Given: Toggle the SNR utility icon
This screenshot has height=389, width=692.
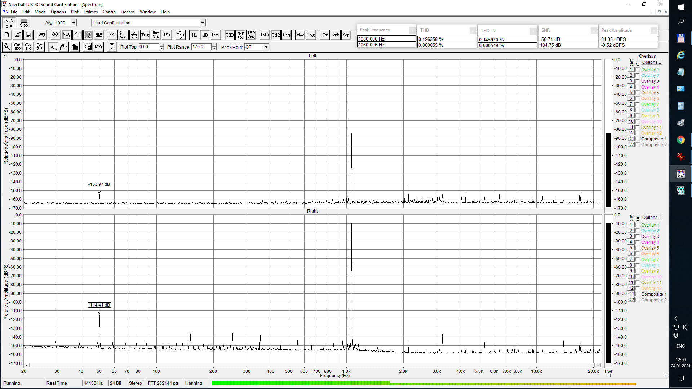Looking at the screenshot, I should pyautogui.click(x=276, y=35).
